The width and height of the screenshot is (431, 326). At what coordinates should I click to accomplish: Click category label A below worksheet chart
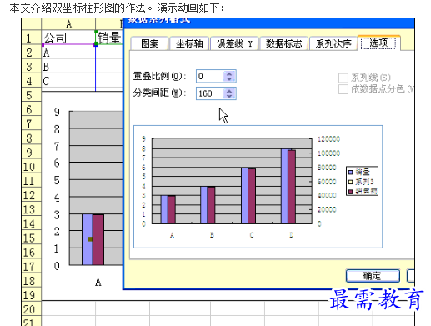coord(98,283)
